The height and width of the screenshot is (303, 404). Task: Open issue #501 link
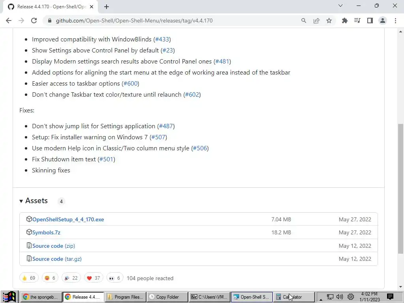pyautogui.click(x=107, y=159)
